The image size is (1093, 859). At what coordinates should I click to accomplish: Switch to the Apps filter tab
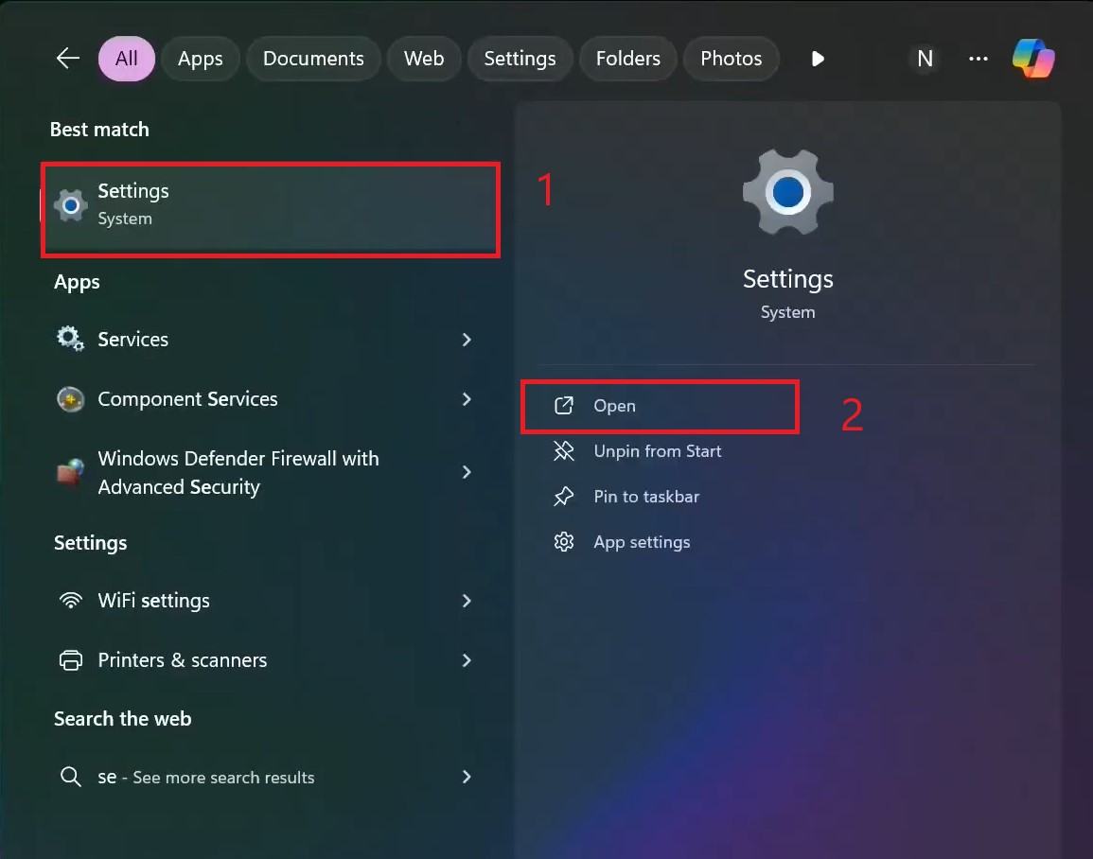click(200, 58)
